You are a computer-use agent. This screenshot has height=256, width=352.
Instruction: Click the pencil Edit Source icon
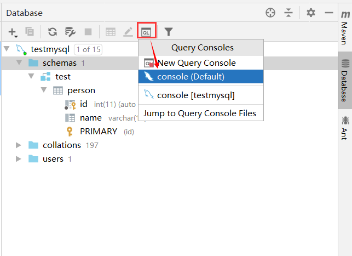pyautogui.click(x=128, y=32)
